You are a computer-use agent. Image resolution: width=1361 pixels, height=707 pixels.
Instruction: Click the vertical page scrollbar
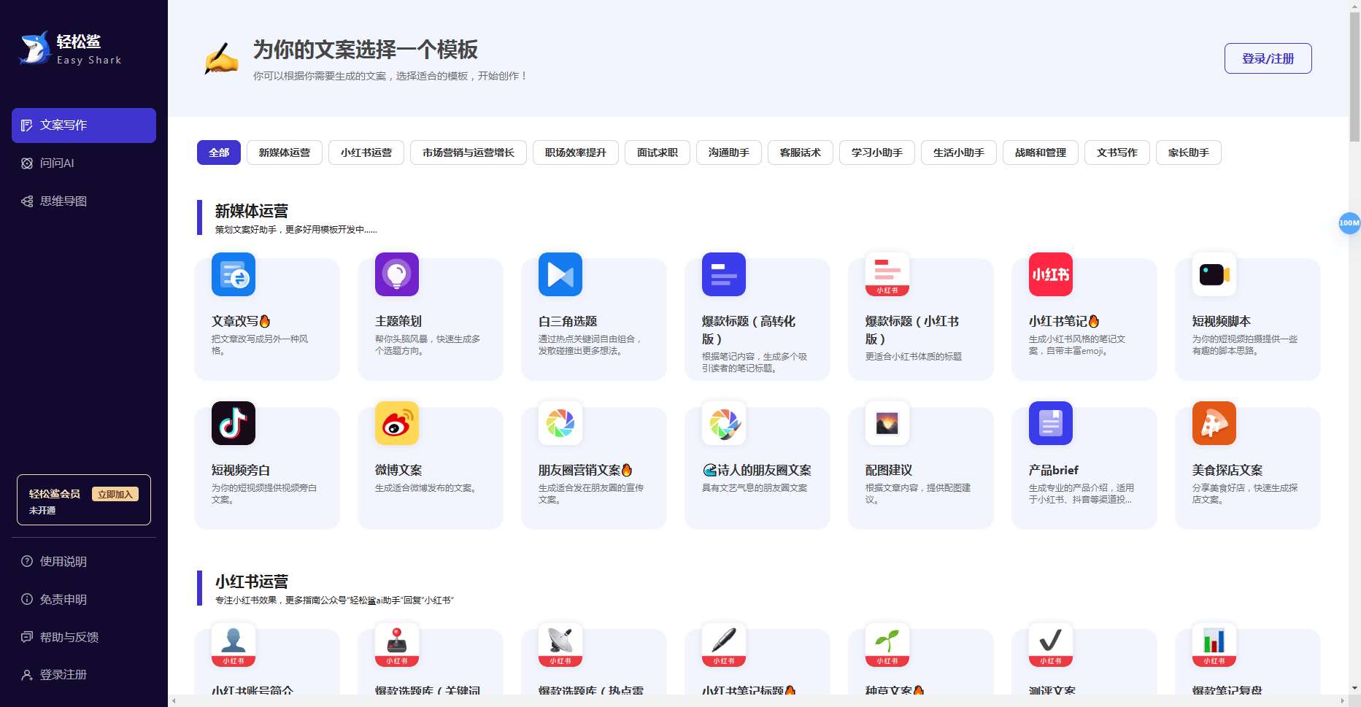point(1354,77)
